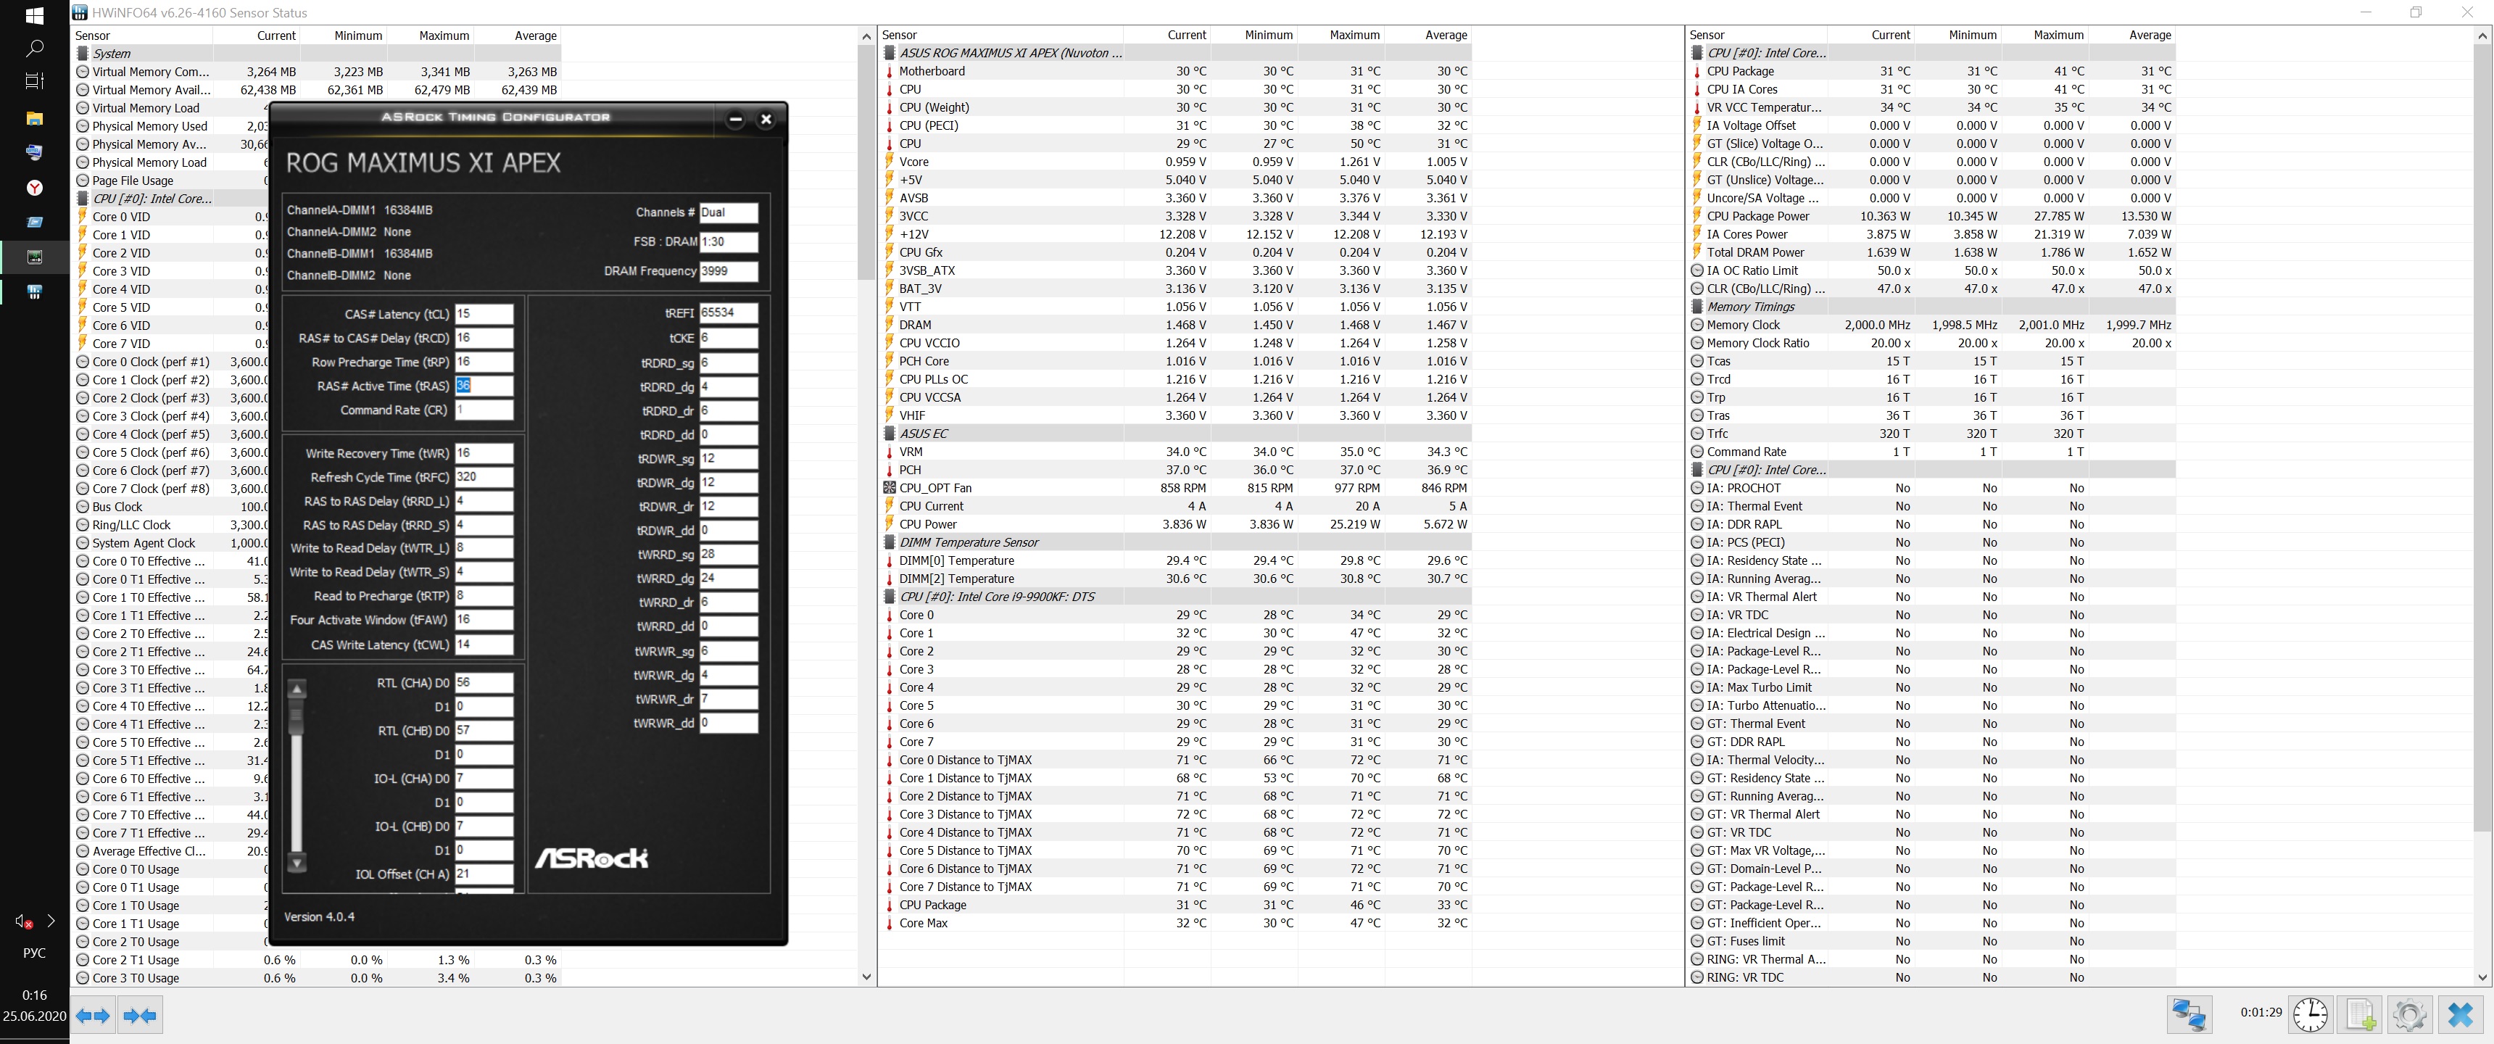Click the remote sensor monitoring computers icon
This screenshot has width=2494, height=1044.
[2189, 1014]
